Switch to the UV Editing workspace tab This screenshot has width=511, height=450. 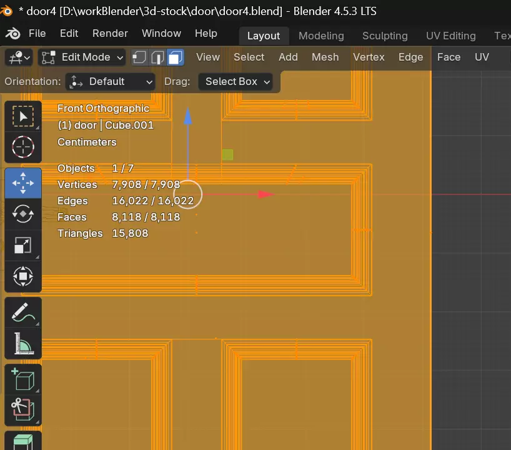coord(450,36)
